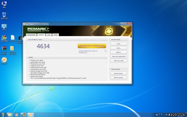Click the result file path text line
187x117 pixels.
pos(58,78)
